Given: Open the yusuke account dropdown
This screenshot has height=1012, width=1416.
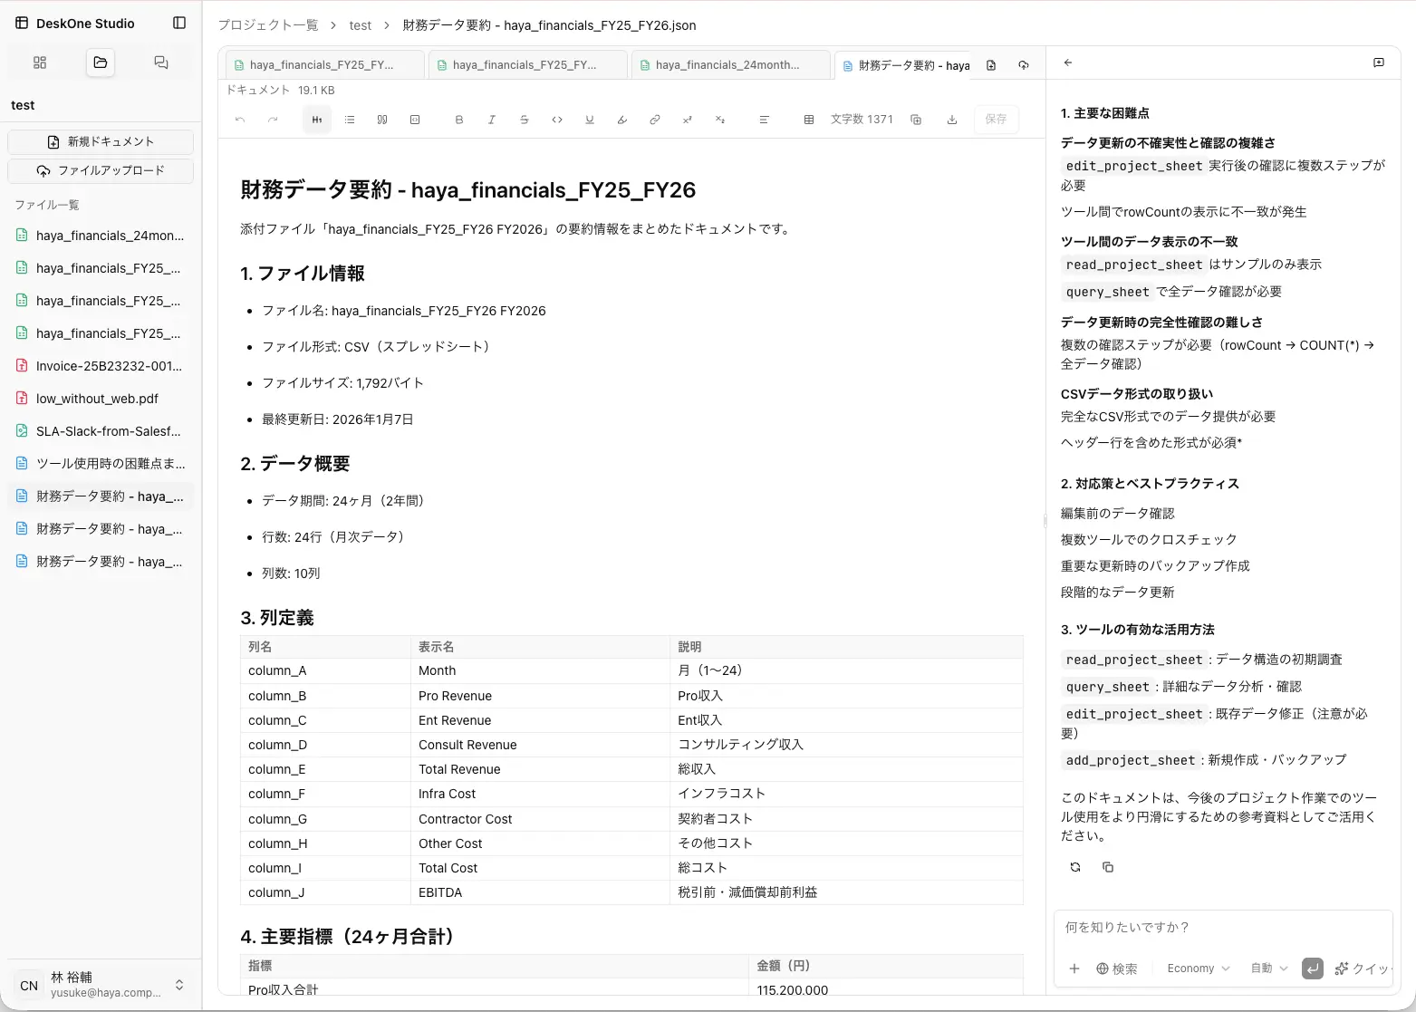Looking at the screenshot, I should [x=101, y=984].
